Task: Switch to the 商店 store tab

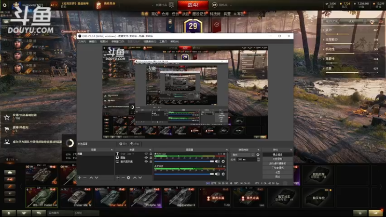Action: (155, 14)
